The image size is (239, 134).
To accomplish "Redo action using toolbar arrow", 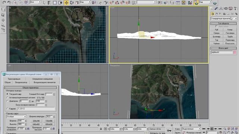I will point(9,3).
